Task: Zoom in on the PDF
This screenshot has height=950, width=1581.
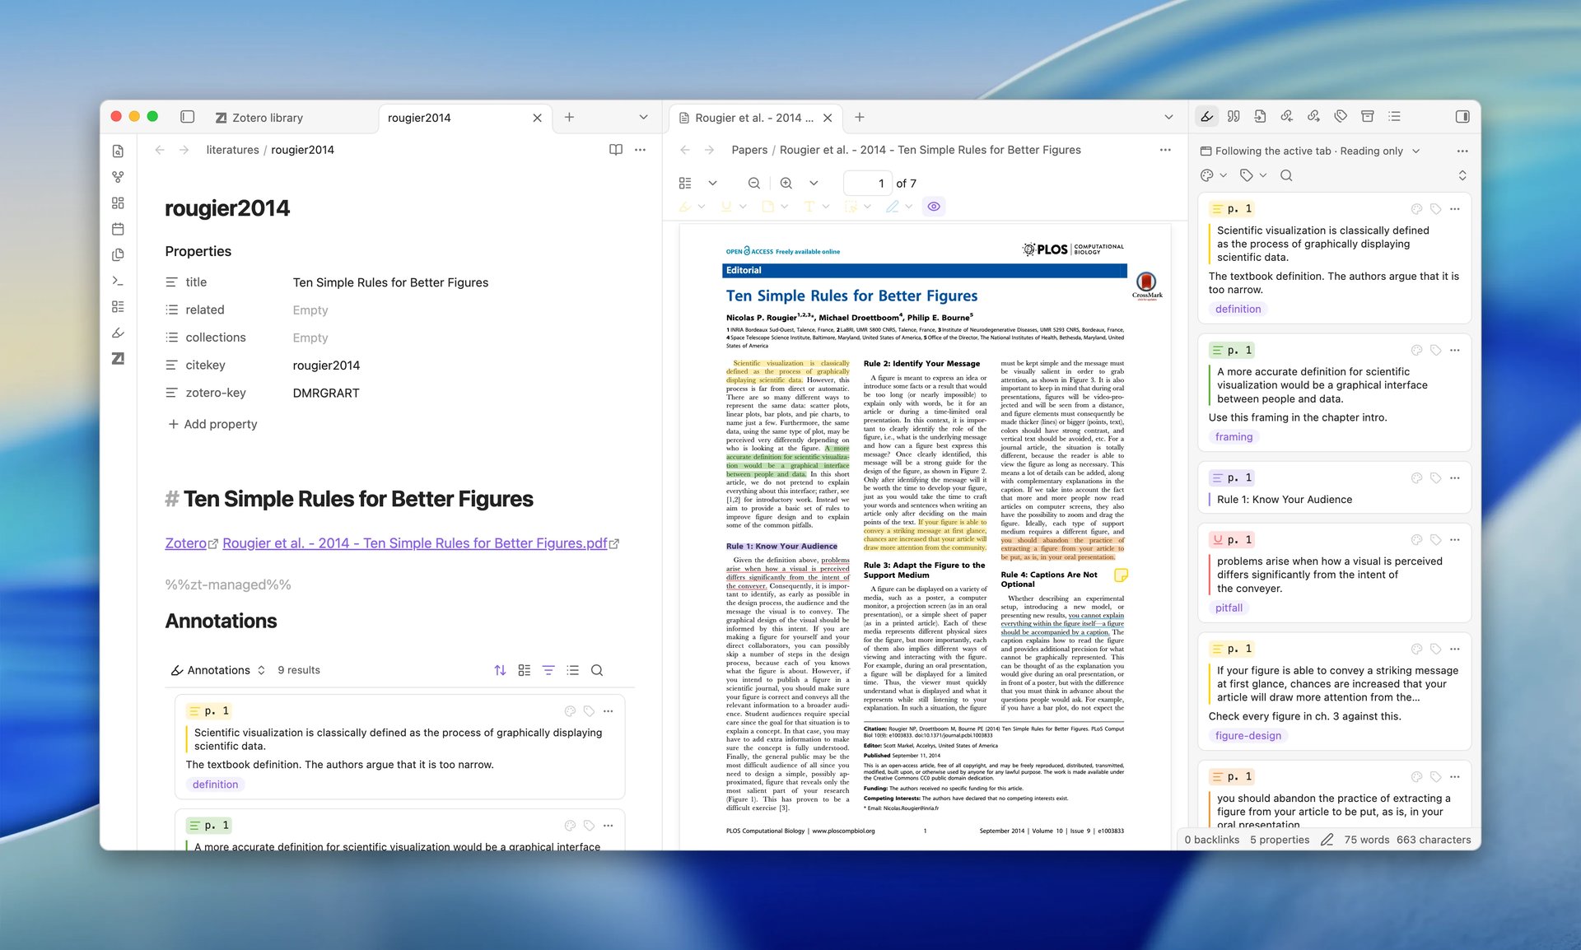Action: (x=786, y=184)
